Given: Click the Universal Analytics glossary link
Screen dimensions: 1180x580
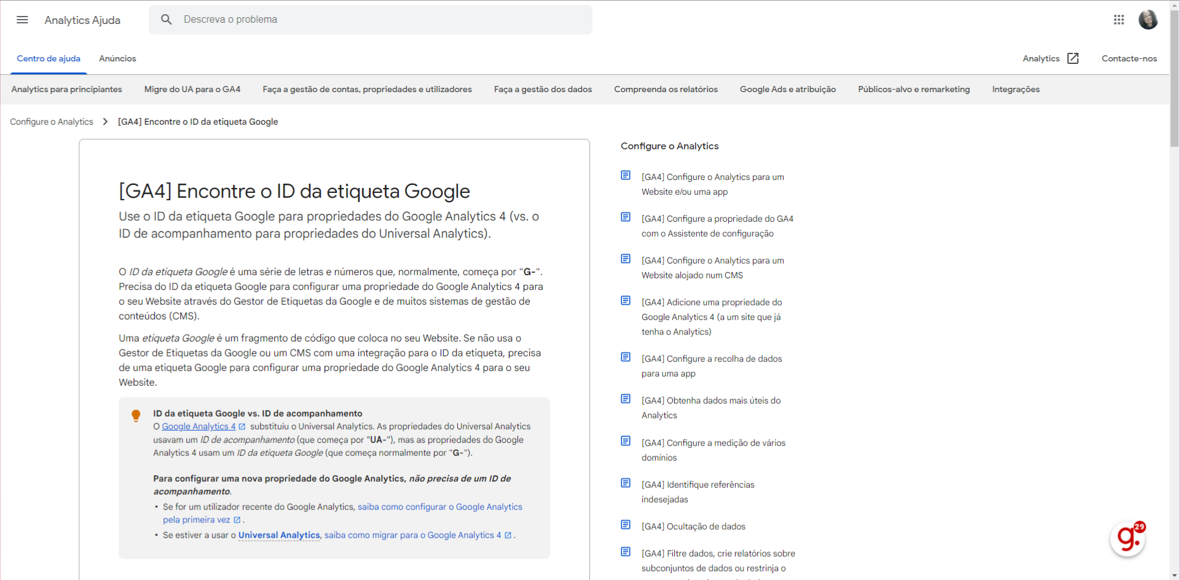Looking at the screenshot, I should 279,535.
